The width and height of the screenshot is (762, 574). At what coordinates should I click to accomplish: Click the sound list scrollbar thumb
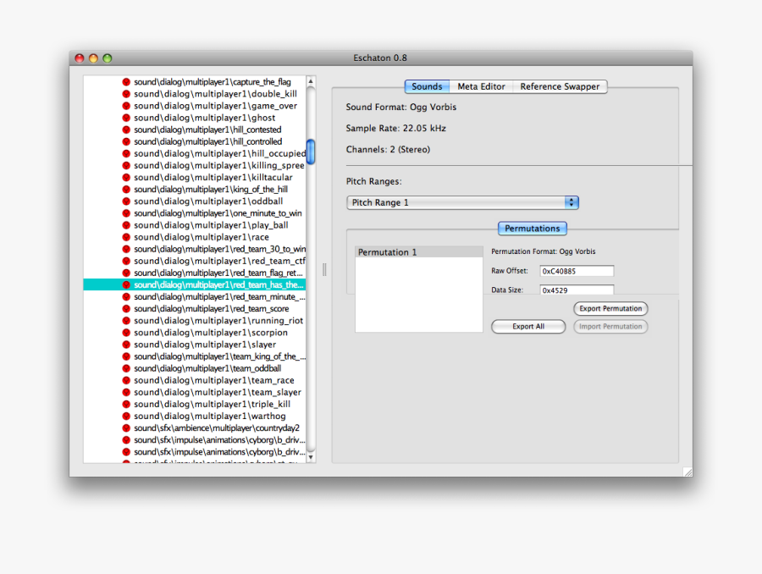(311, 152)
